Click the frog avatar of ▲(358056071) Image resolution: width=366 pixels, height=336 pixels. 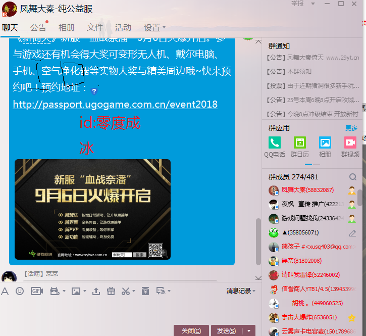point(274,233)
